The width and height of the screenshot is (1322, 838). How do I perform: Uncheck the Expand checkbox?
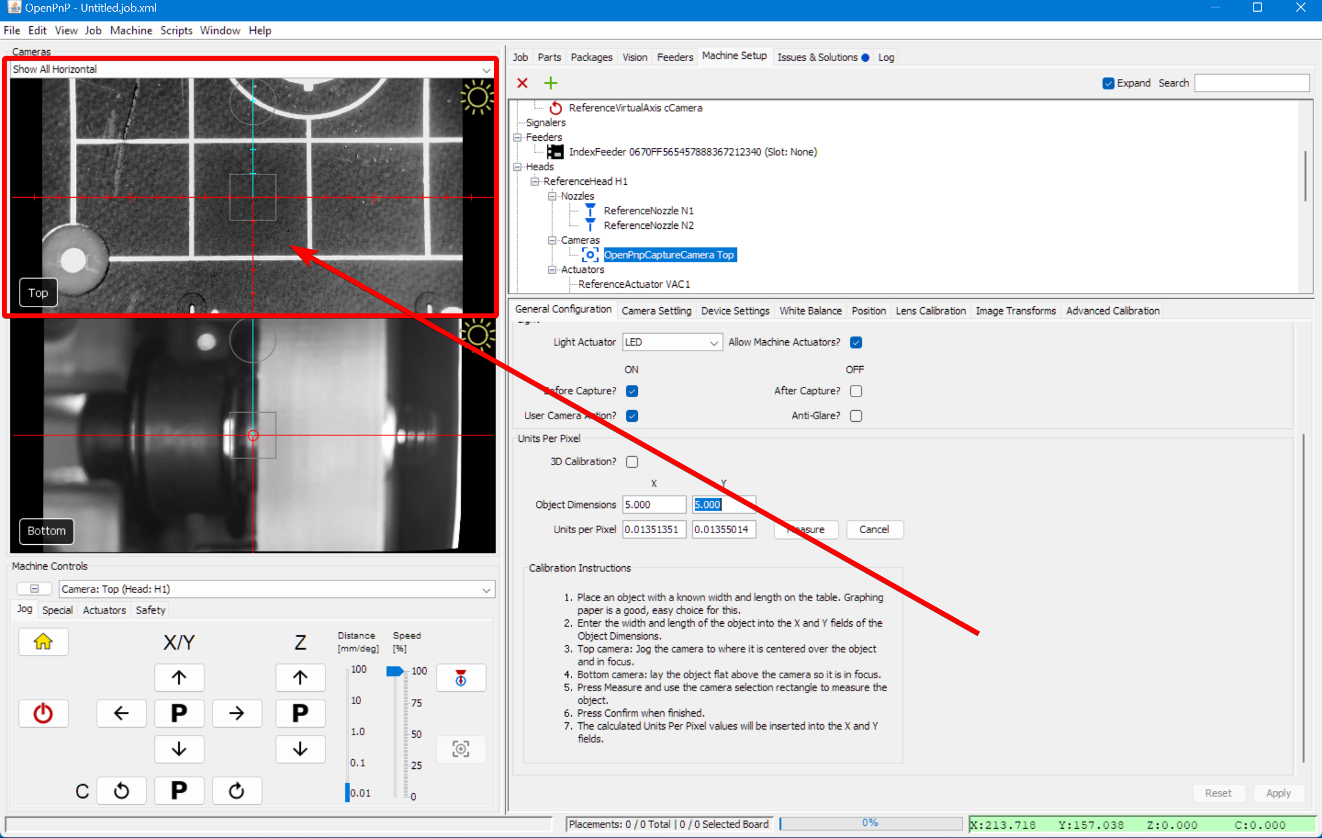coord(1108,83)
